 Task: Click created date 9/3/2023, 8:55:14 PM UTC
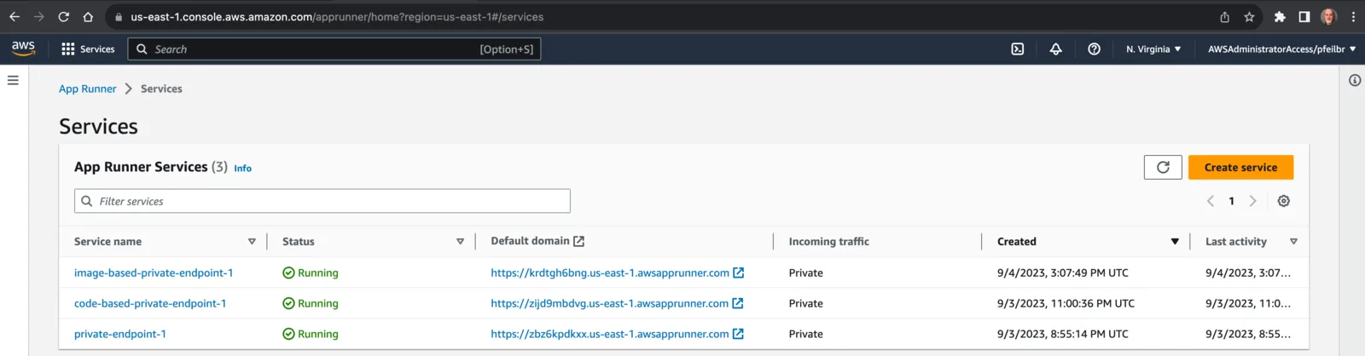point(1062,335)
